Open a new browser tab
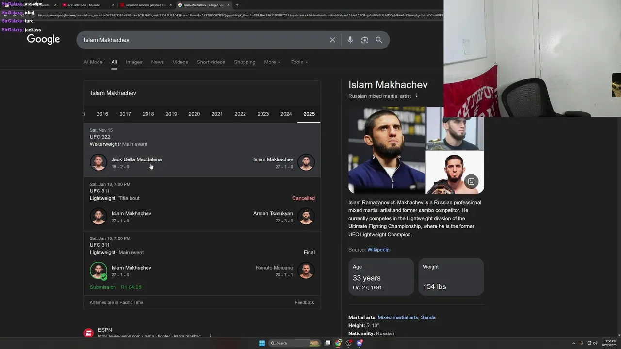Image resolution: width=621 pixels, height=349 pixels. 237,5
